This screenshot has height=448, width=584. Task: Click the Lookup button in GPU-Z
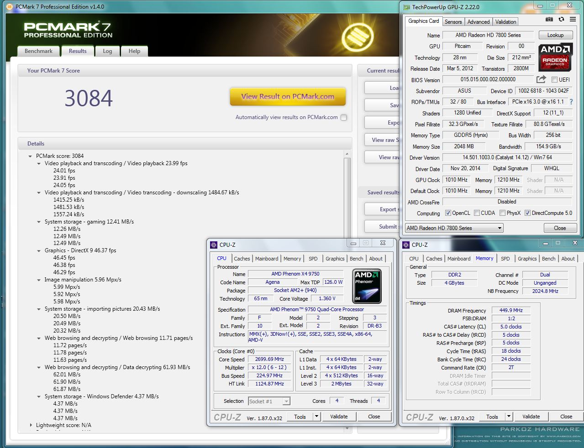(x=555, y=35)
